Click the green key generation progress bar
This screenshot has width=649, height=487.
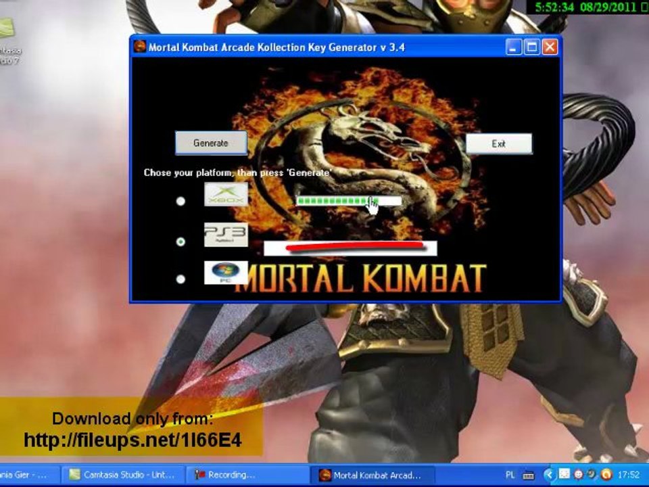[x=349, y=202]
